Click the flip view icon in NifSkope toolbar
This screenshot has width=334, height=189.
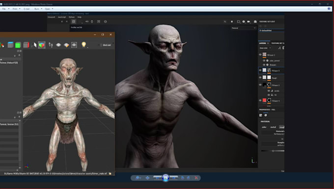[x=34, y=45]
